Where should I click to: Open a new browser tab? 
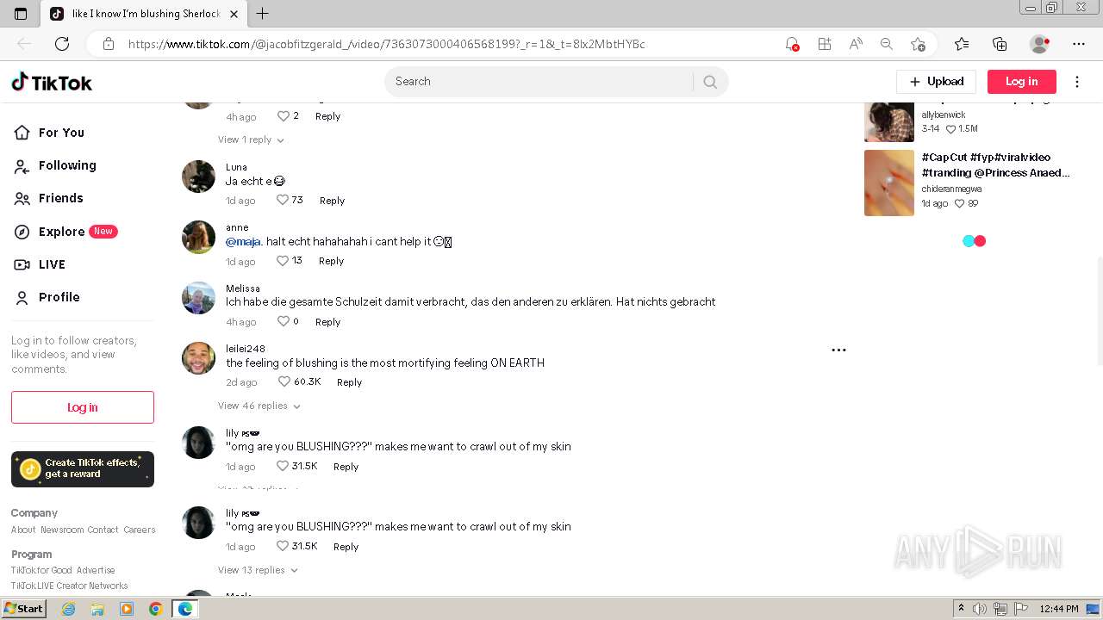point(263,13)
